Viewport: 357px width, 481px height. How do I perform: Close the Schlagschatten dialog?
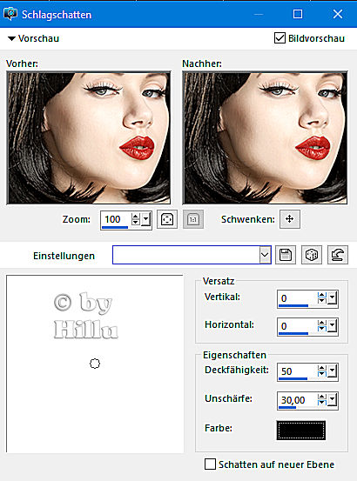point(338,14)
